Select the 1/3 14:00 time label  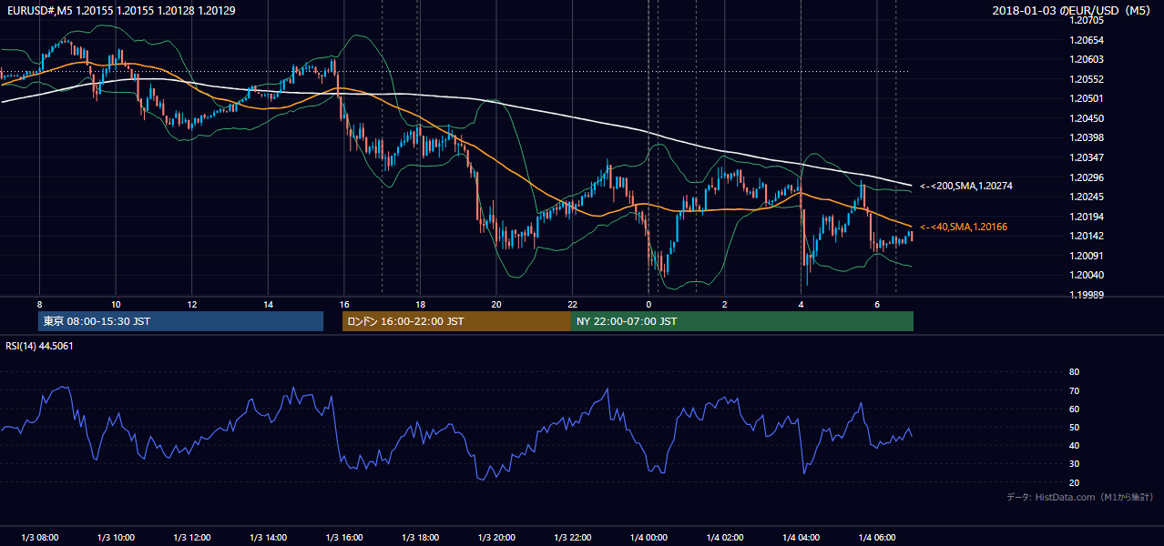click(268, 538)
